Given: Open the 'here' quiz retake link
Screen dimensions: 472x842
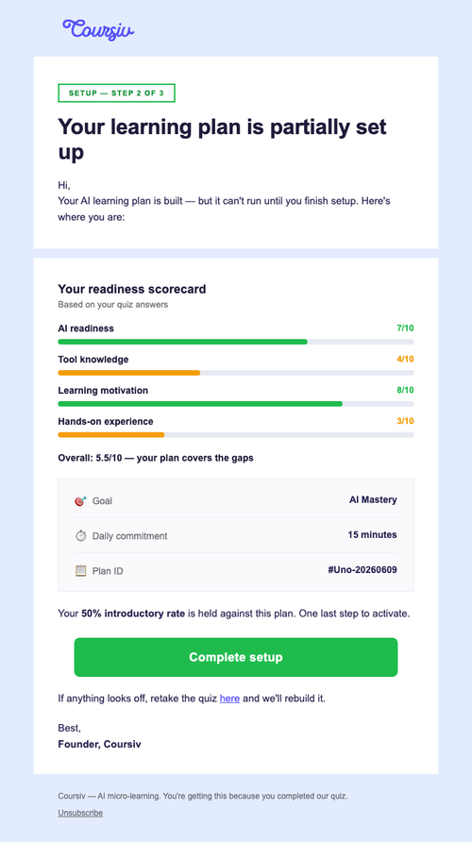Looking at the screenshot, I should (x=229, y=699).
